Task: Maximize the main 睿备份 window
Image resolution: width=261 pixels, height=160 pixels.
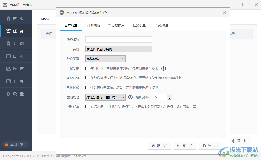Action: tap(244, 5)
